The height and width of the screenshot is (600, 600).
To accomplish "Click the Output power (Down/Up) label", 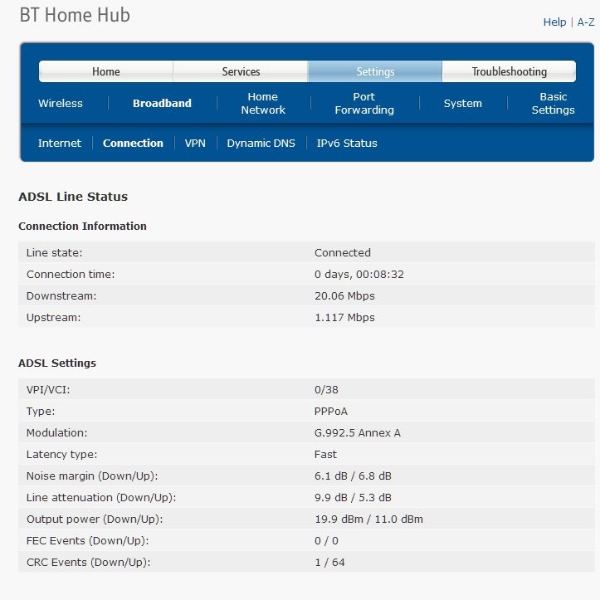I will (95, 520).
